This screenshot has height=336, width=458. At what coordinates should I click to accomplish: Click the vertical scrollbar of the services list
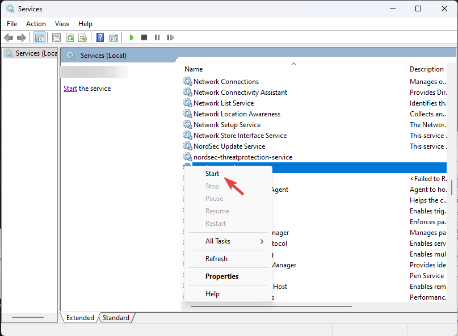[x=452, y=187]
